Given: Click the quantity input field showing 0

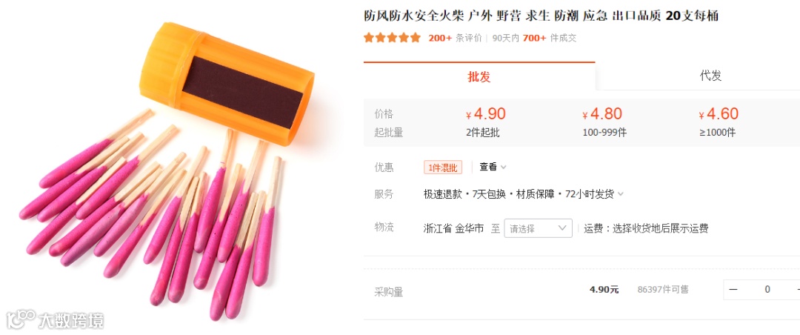Looking at the screenshot, I should [x=767, y=290].
